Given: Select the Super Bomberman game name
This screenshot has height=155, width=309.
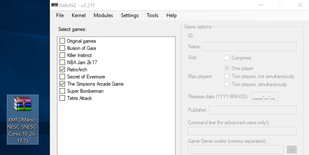Looking at the screenshot, I should tap(85, 91).
